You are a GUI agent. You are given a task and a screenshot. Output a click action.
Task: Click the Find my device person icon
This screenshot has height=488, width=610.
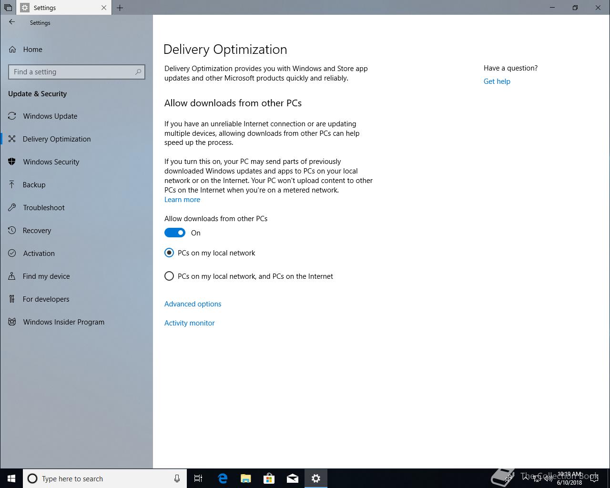coord(12,276)
